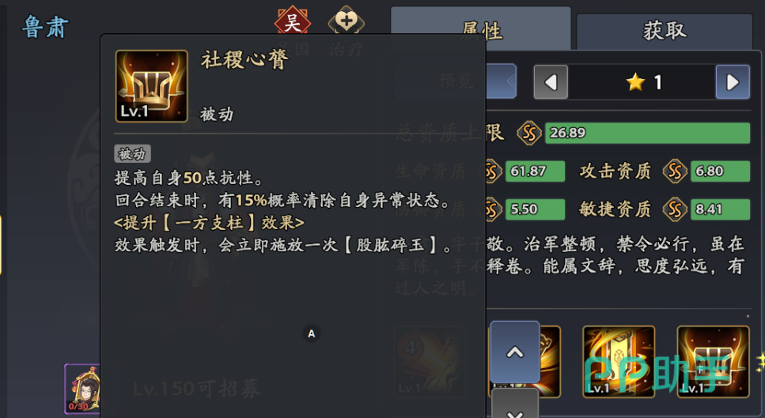
Task: Select the golden scroll Lv.1 skill icon
Action: [619, 361]
